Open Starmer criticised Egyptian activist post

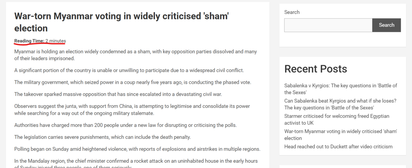click(x=337, y=119)
